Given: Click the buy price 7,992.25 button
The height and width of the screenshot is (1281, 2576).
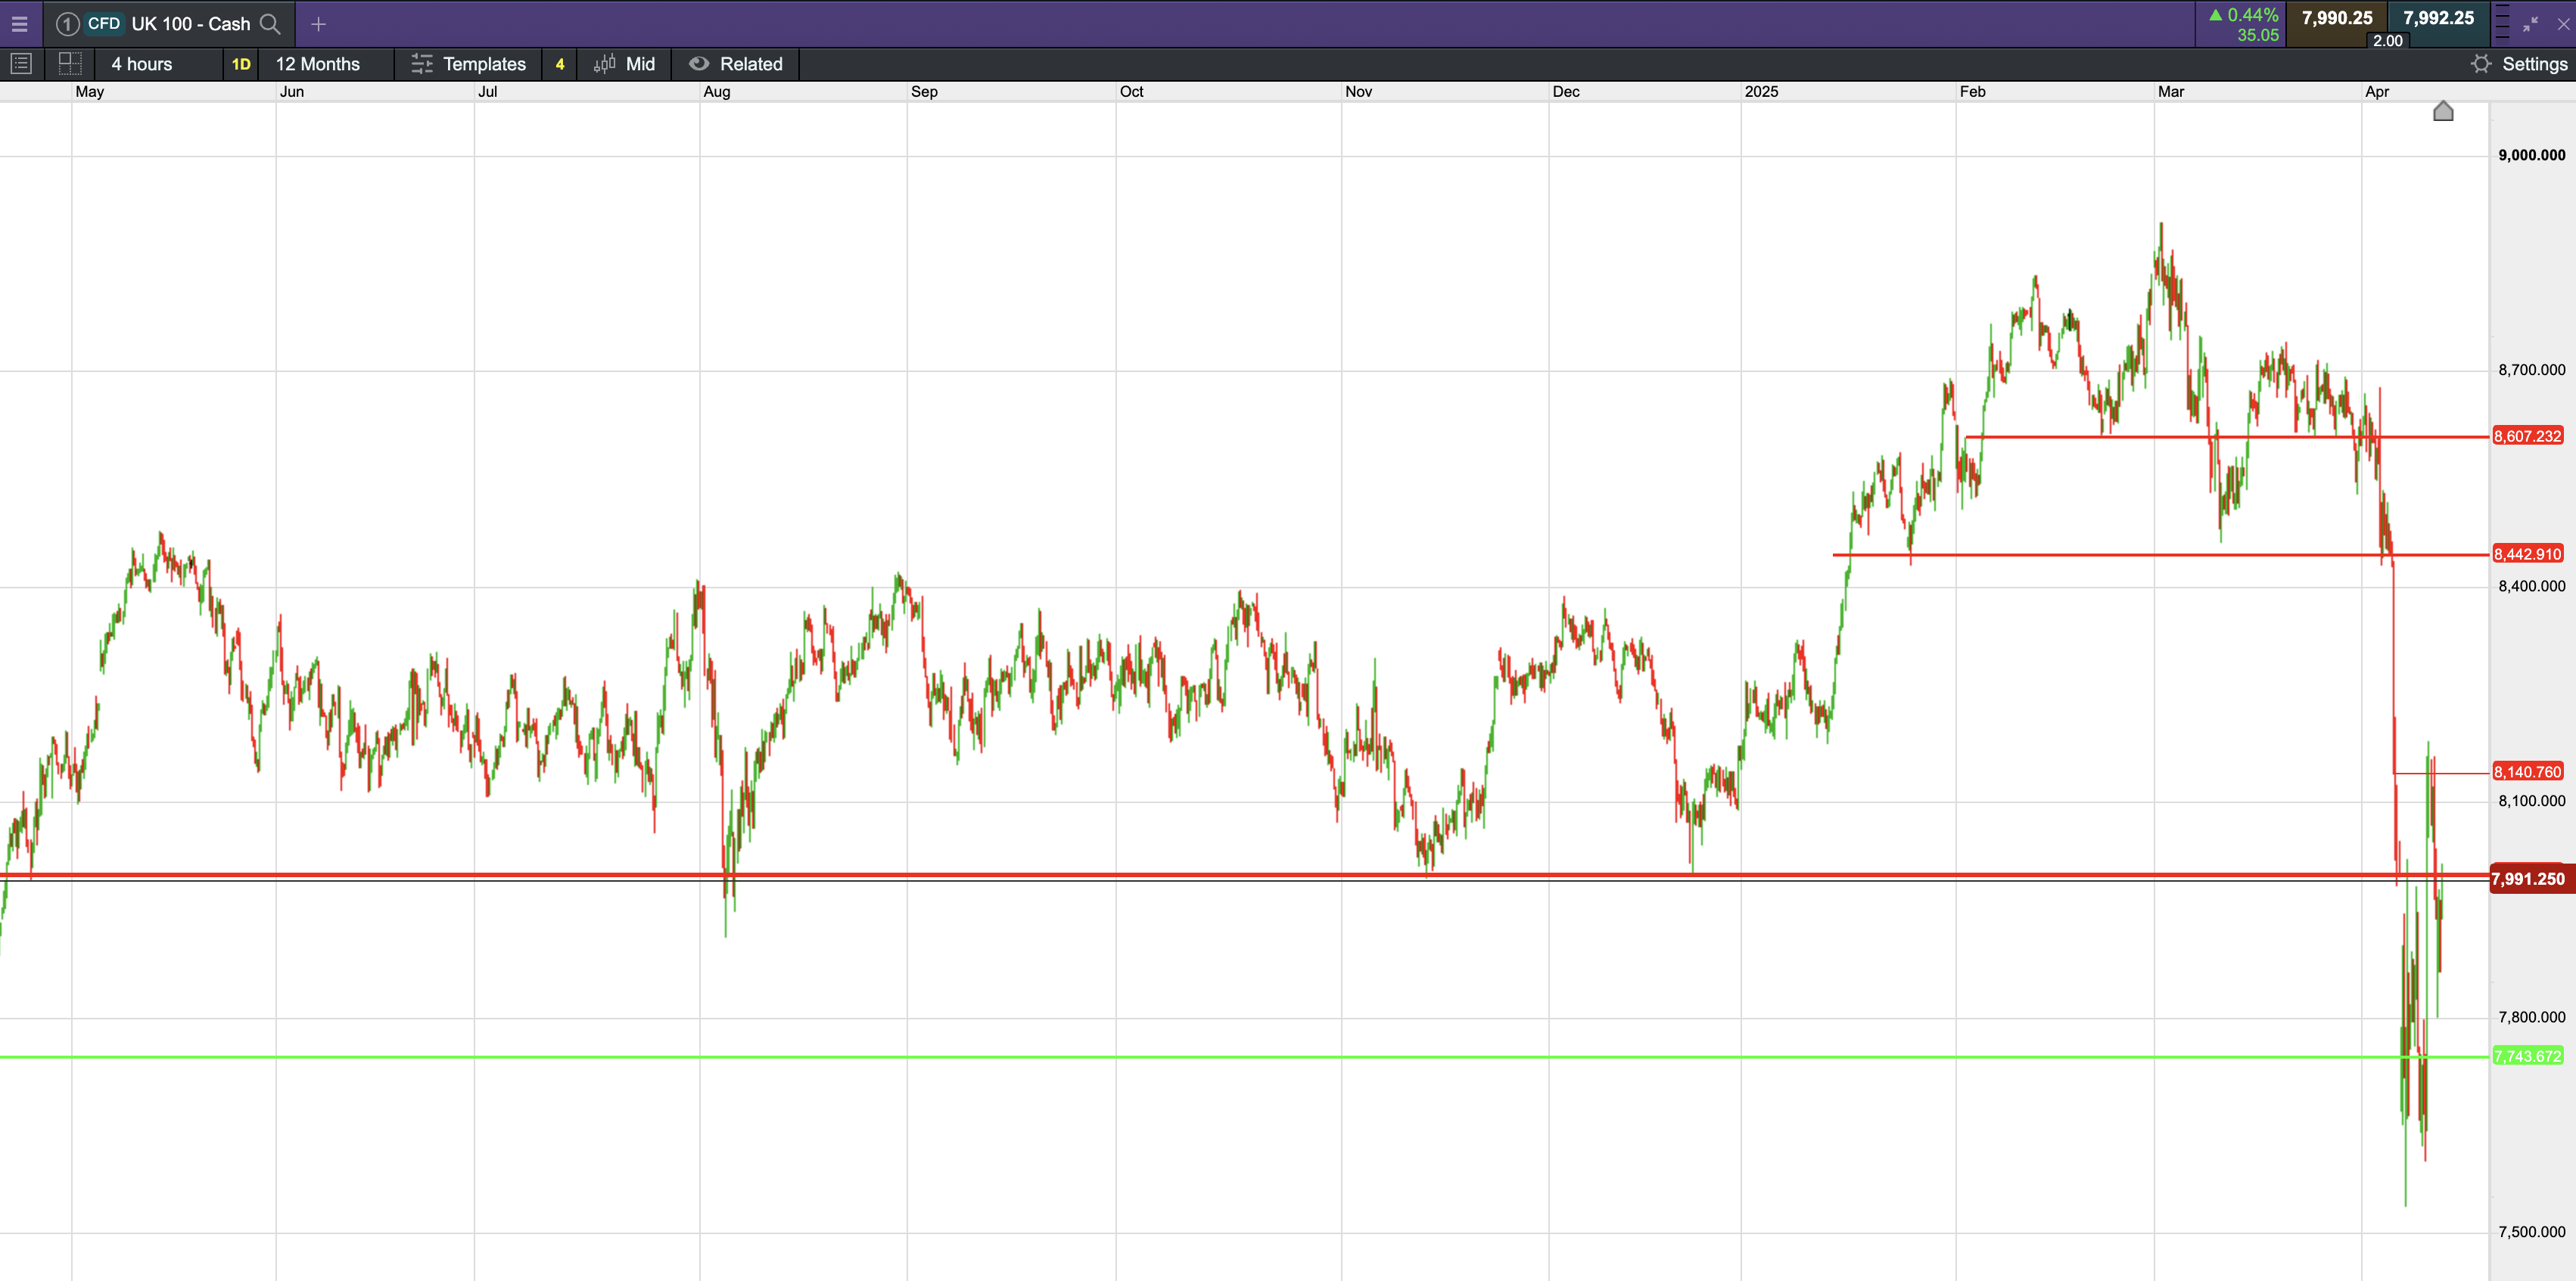Looking at the screenshot, I should pos(2438,18).
